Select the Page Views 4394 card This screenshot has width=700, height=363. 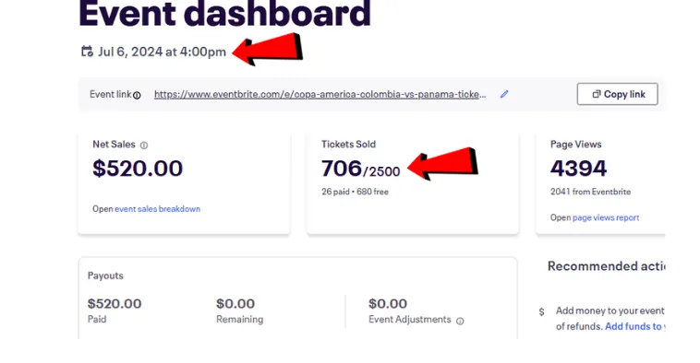[x=601, y=181]
